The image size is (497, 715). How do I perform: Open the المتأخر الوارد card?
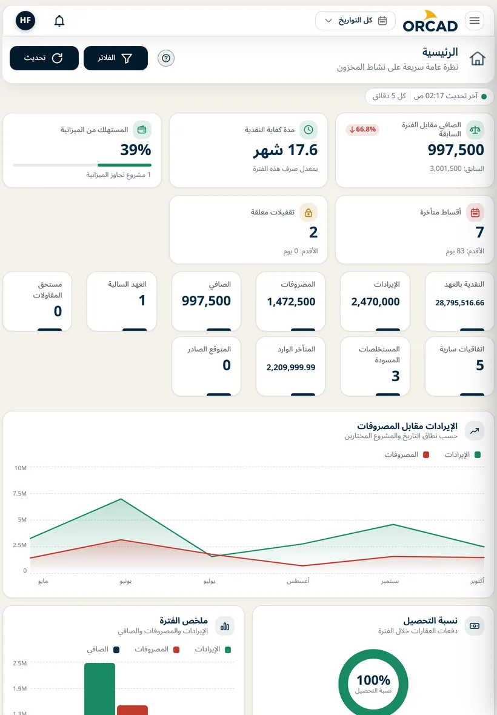(x=290, y=366)
